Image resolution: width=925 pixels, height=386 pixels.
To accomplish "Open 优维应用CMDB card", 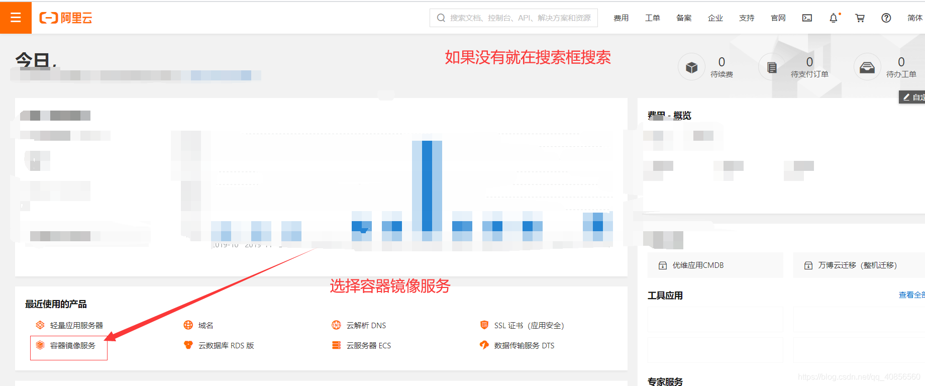I will point(715,265).
